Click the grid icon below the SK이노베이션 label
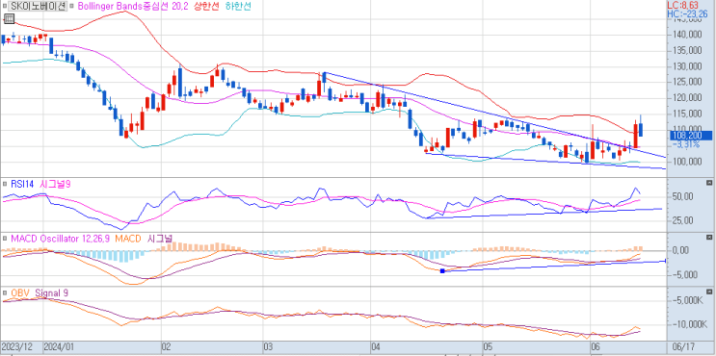 9,18
